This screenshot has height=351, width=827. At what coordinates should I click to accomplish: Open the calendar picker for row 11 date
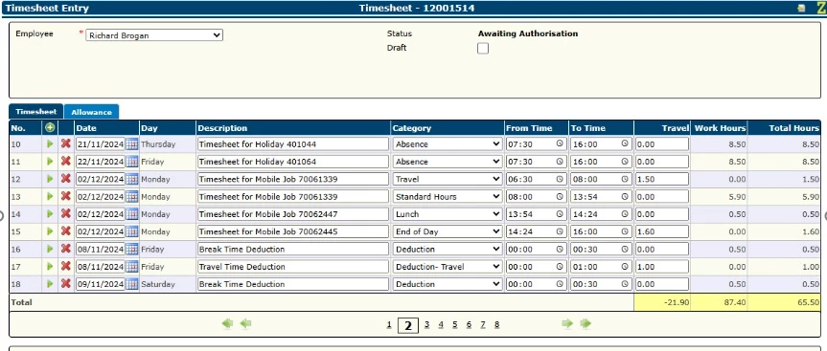(131, 162)
